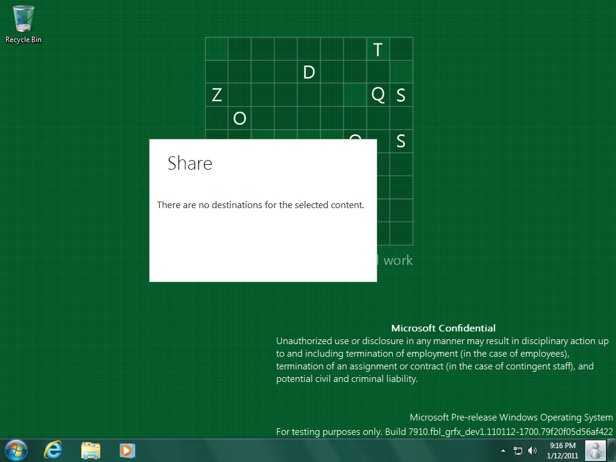Open the Windows Start orb
The height and width of the screenshot is (462, 616).
pyautogui.click(x=16, y=450)
